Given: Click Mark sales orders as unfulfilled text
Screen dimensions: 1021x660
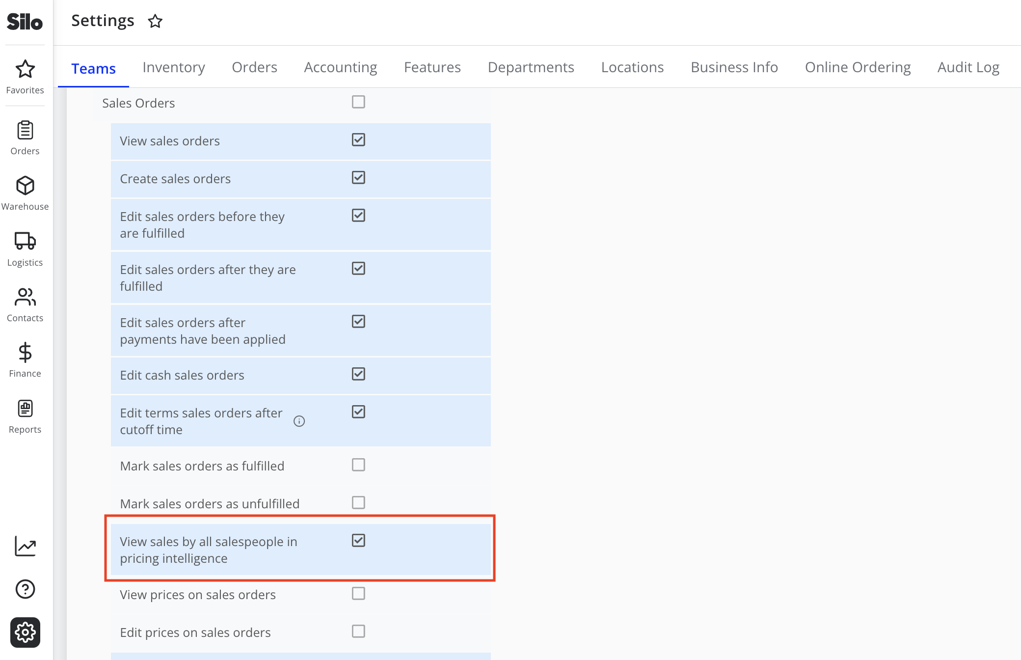Looking at the screenshot, I should click(210, 504).
